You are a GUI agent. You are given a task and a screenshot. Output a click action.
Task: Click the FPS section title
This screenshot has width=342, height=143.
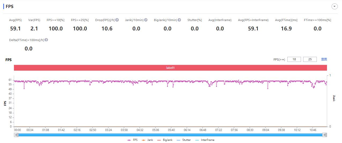(10, 6)
